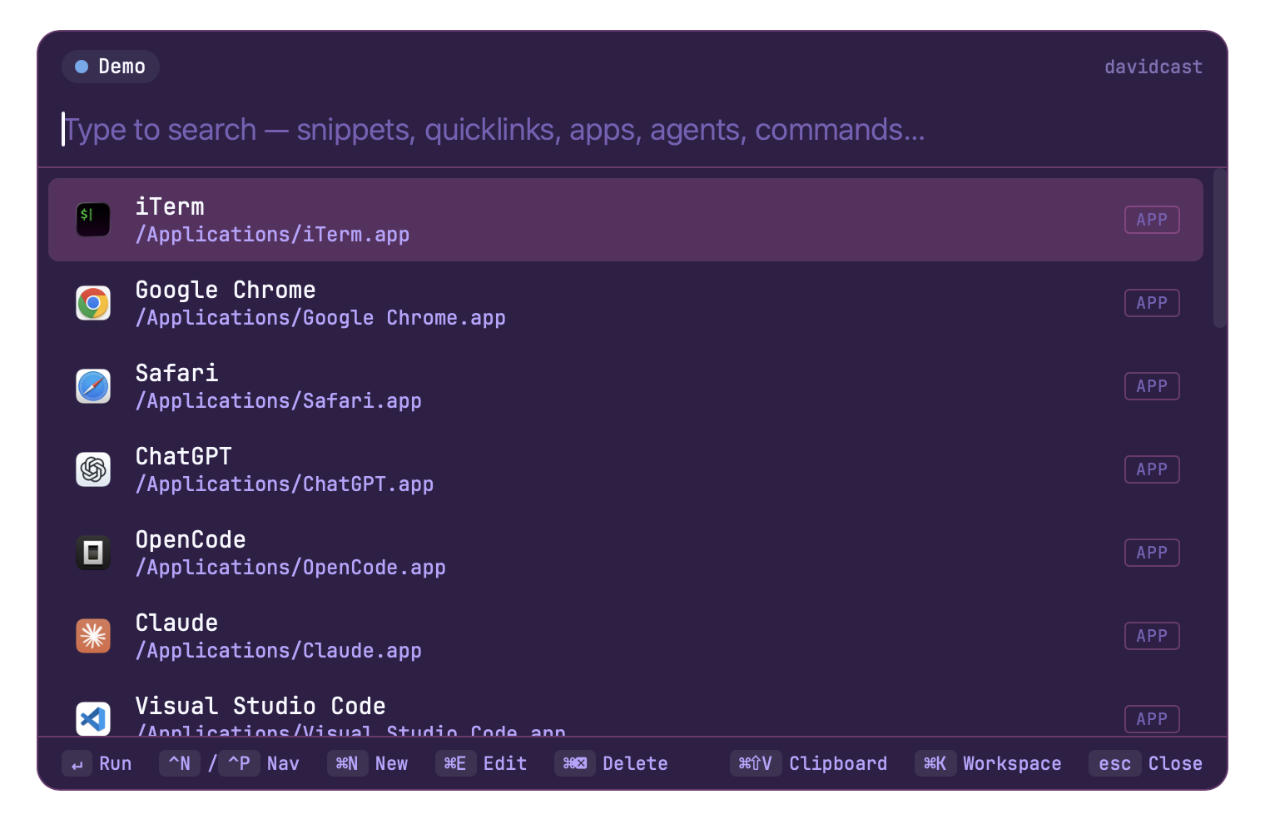This screenshot has height=834, width=1265.
Task: Select the Claude result title
Action: tap(176, 623)
